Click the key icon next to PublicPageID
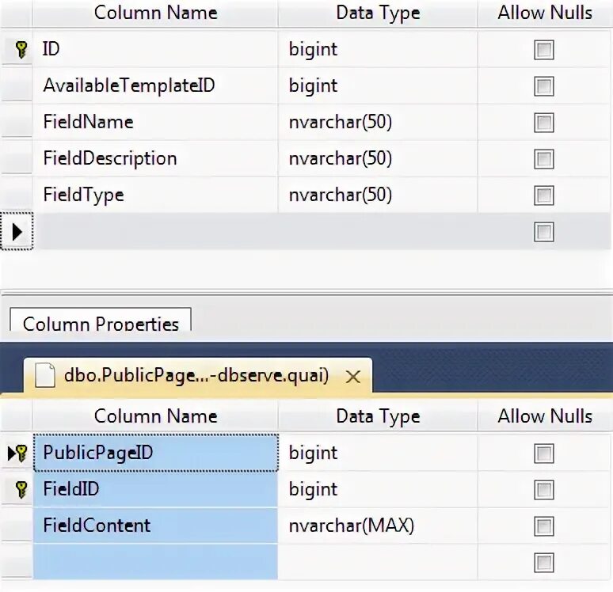The width and height of the screenshot is (613, 592). (22, 453)
